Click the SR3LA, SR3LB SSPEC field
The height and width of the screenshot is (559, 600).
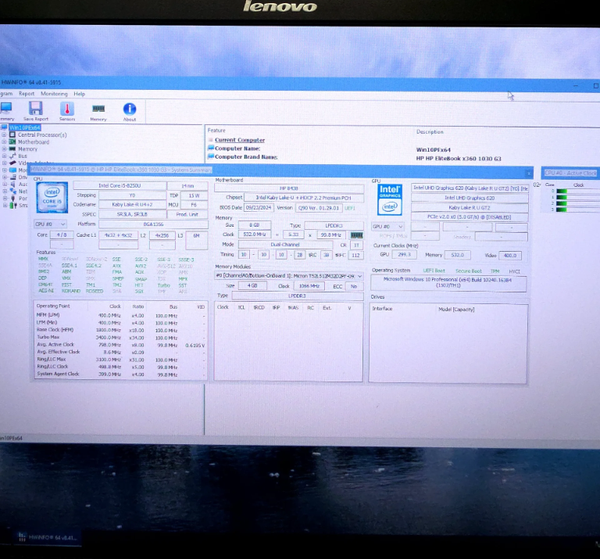pyautogui.click(x=132, y=214)
